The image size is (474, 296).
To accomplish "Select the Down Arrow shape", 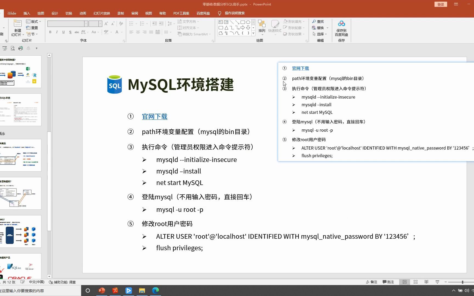I will pos(248,27).
